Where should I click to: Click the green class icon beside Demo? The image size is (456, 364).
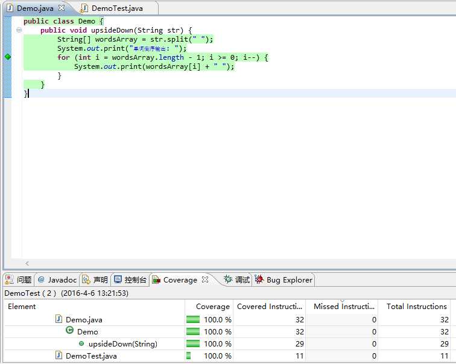(x=69, y=330)
